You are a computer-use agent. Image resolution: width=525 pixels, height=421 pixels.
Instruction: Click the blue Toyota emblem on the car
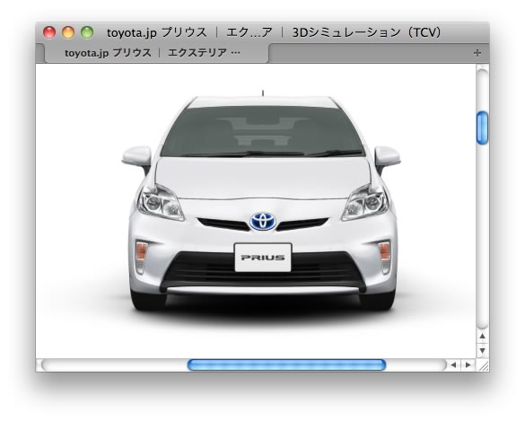coord(263,221)
